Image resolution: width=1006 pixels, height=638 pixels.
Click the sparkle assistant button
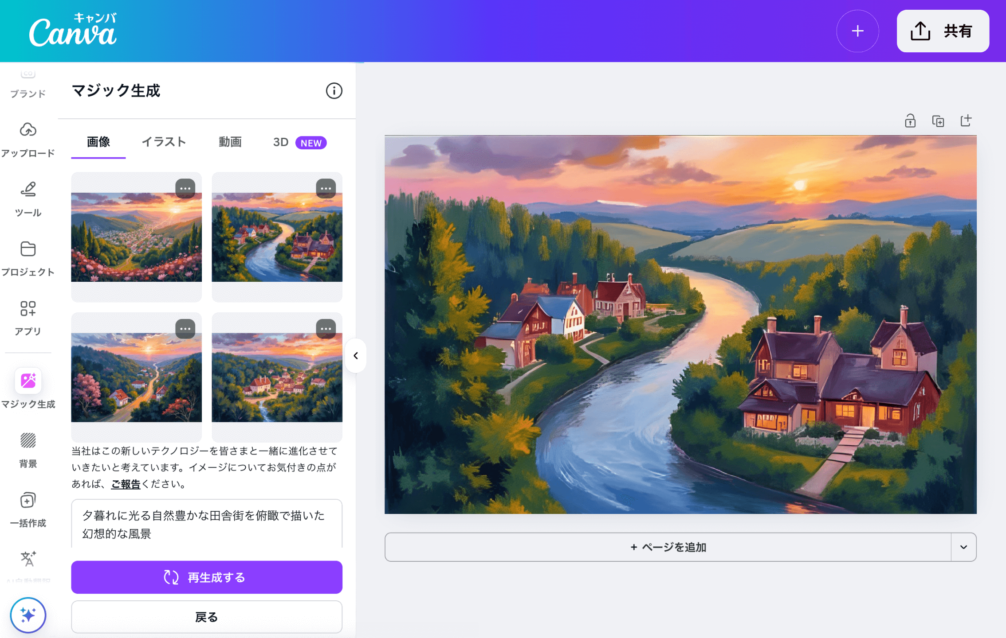(28, 615)
